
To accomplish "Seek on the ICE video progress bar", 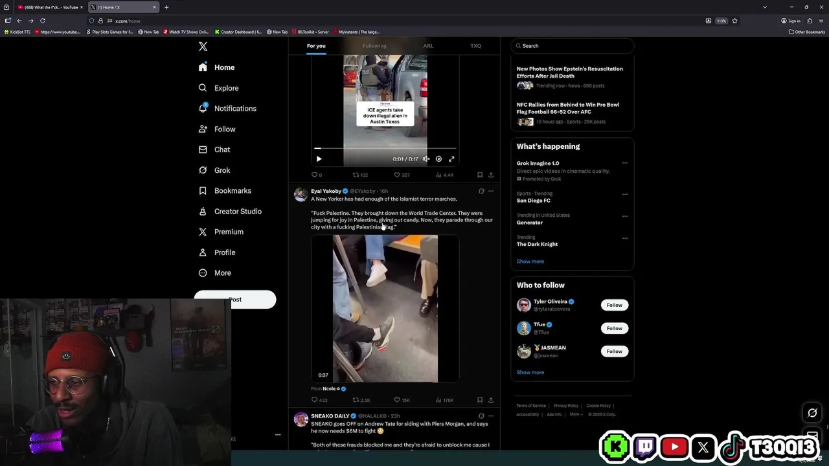I will 385,148.
